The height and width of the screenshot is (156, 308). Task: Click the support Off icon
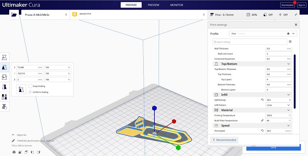tap(265, 15)
